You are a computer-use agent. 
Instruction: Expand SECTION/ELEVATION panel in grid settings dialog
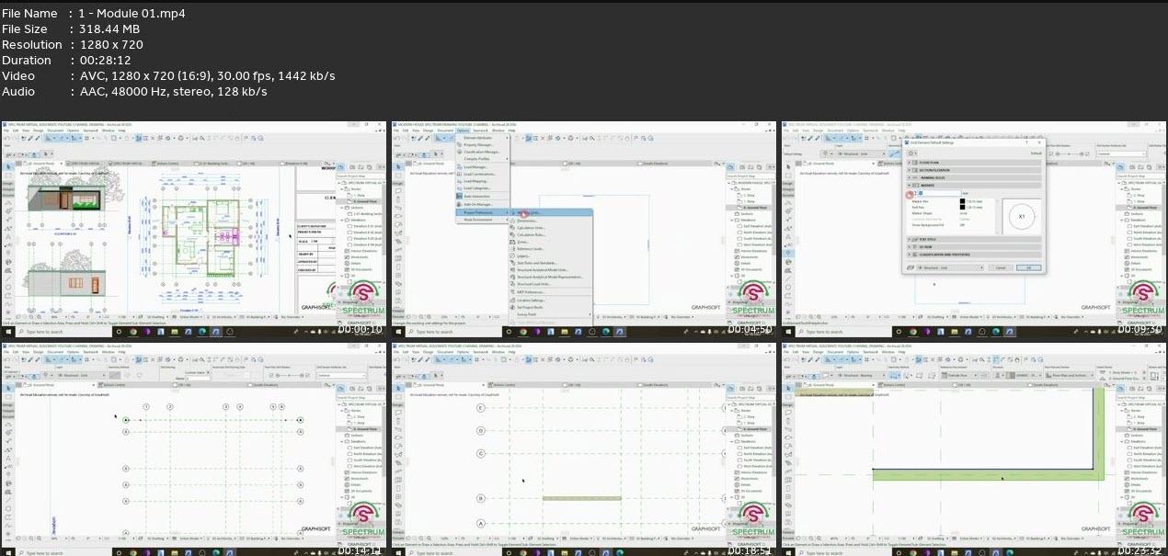[x=974, y=170]
